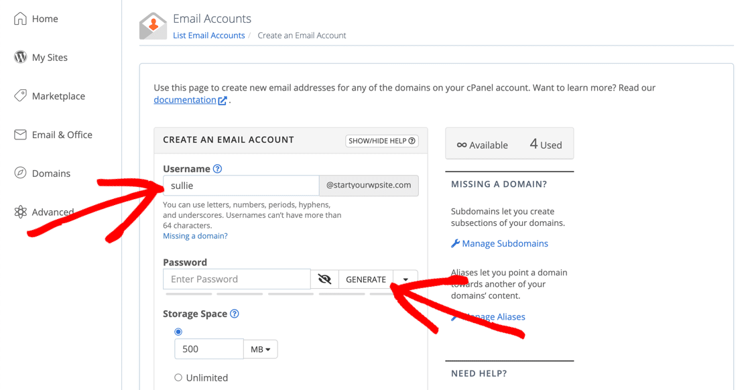Image resolution: width=748 pixels, height=390 pixels.
Task: Select the 500 MB storage radio button
Action: (x=178, y=332)
